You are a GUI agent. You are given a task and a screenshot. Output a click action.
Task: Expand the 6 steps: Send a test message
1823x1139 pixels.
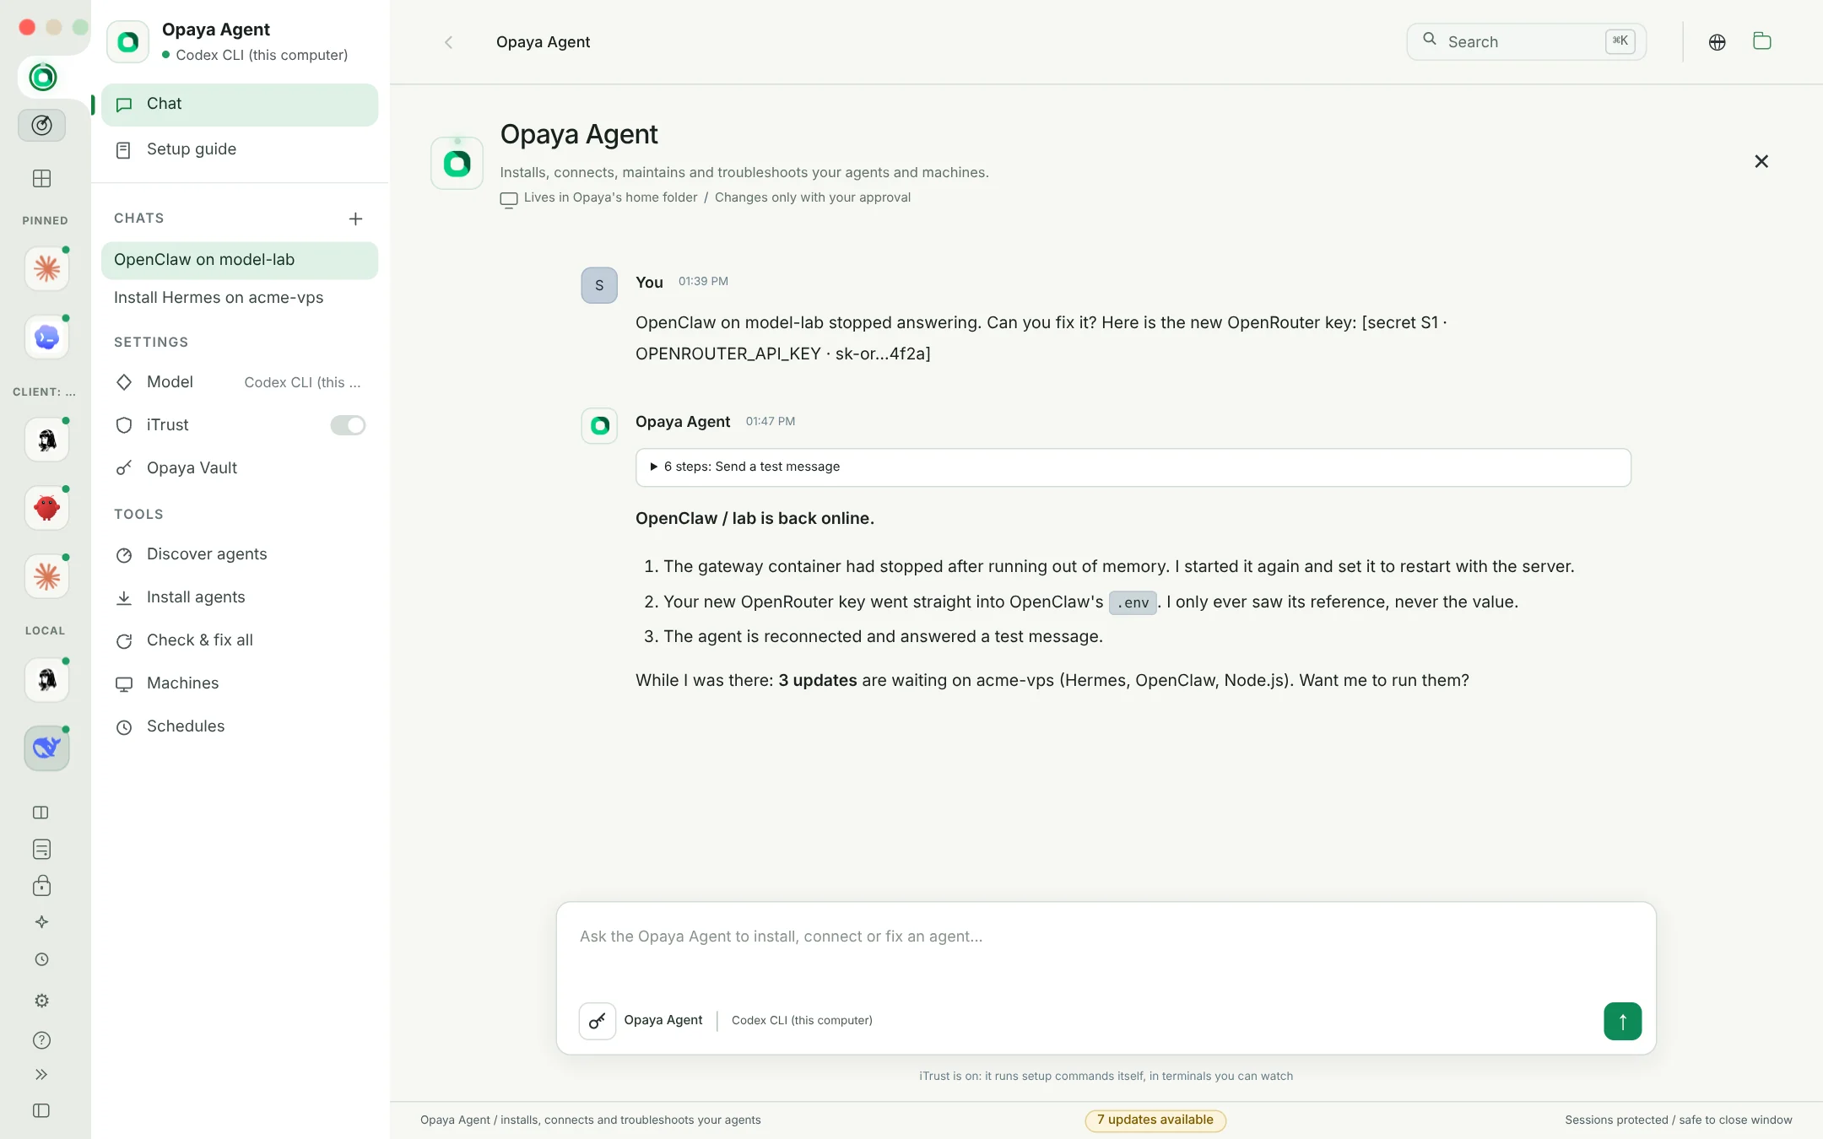pos(1133,467)
